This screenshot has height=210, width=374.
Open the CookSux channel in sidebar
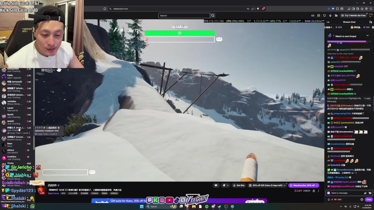[17, 158]
